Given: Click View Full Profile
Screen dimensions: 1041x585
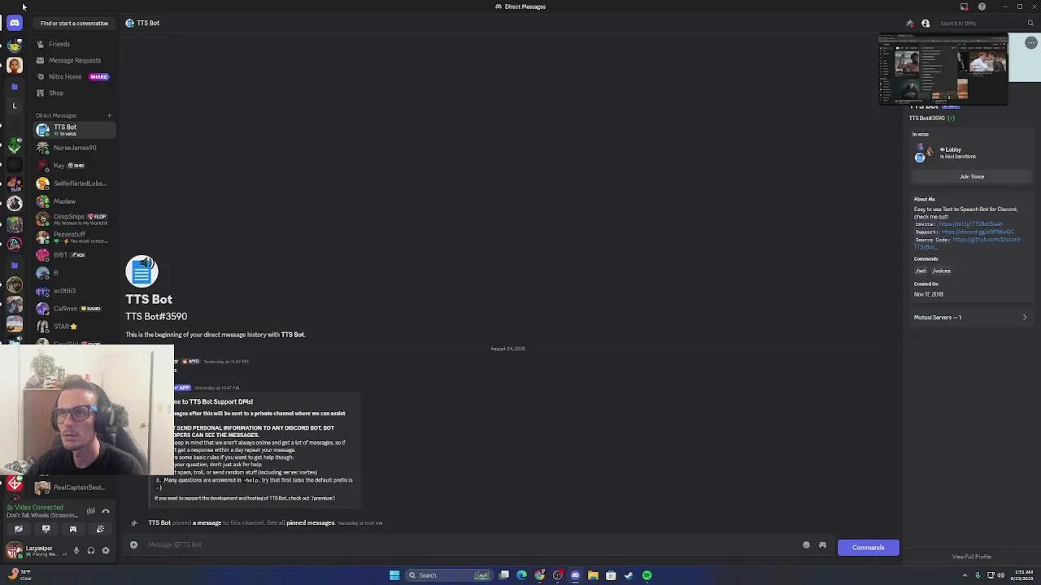Looking at the screenshot, I should 972,557.
